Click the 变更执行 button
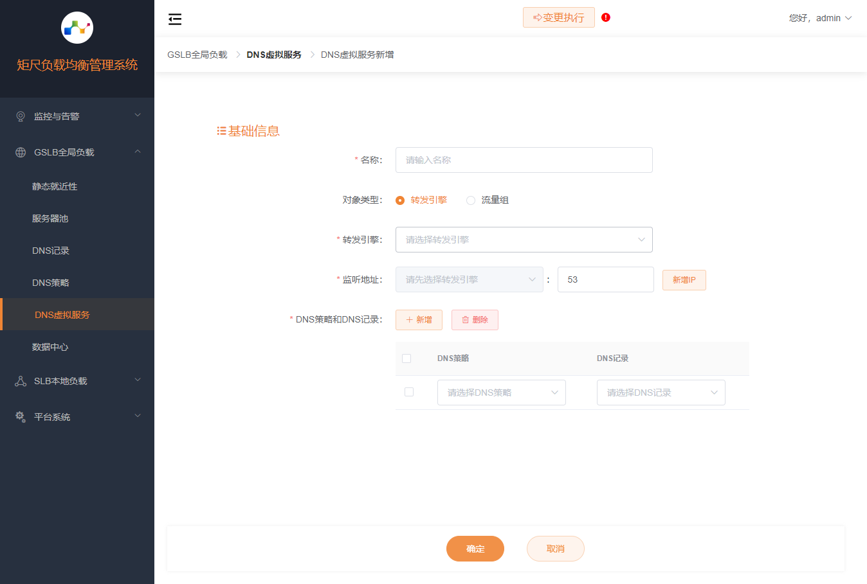The image size is (867, 584). tap(558, 17)
